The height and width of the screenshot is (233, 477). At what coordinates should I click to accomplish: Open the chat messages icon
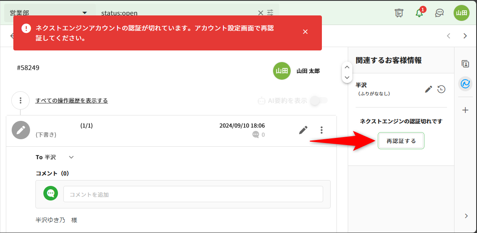[439, 13]
